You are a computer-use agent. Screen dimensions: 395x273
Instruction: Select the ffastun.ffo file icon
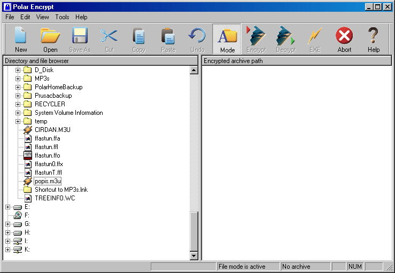[x=28, y=155]
